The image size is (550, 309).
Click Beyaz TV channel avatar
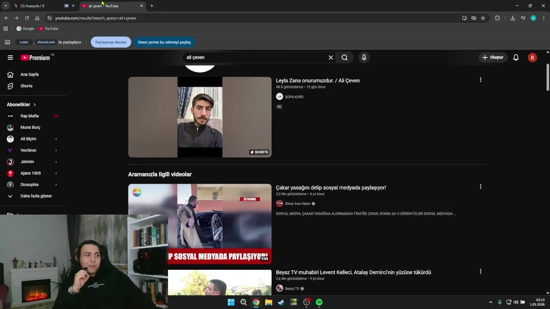pyautogui.click(x=279, y=288)
